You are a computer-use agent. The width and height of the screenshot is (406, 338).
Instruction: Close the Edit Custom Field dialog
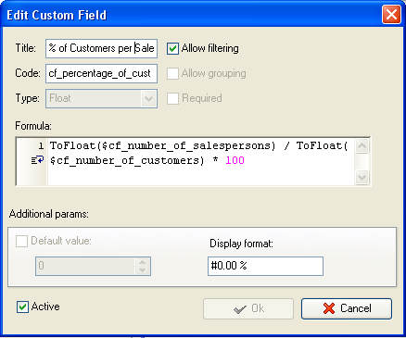[391, 15]
